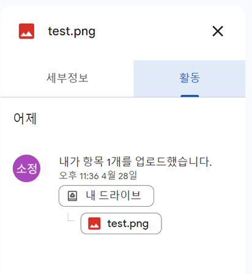Click the 내 드라이브 label text

tap(113, 196)
